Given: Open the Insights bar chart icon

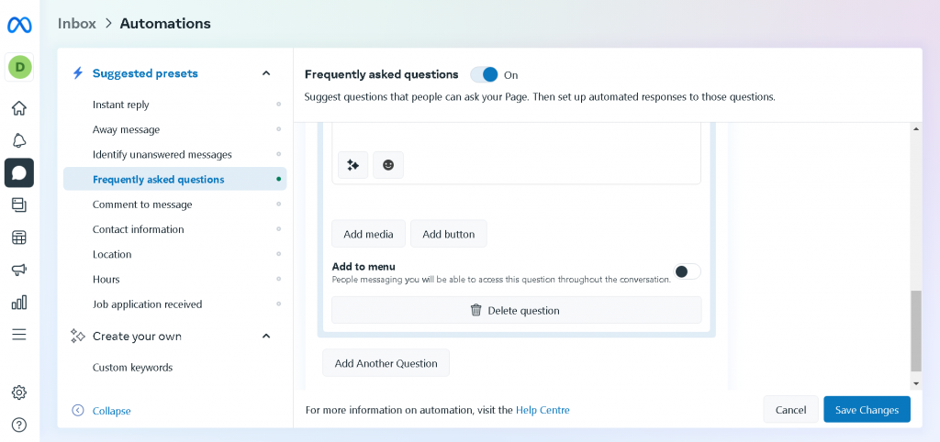Looking at the screenshot, I should [18, 302].
